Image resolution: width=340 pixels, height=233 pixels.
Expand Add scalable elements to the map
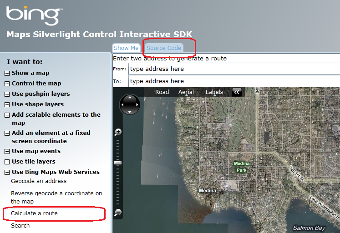tap(7, 115)
